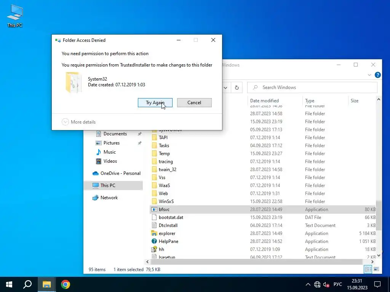Open notification action center icon
390x292 pixels.
point(377,284)
